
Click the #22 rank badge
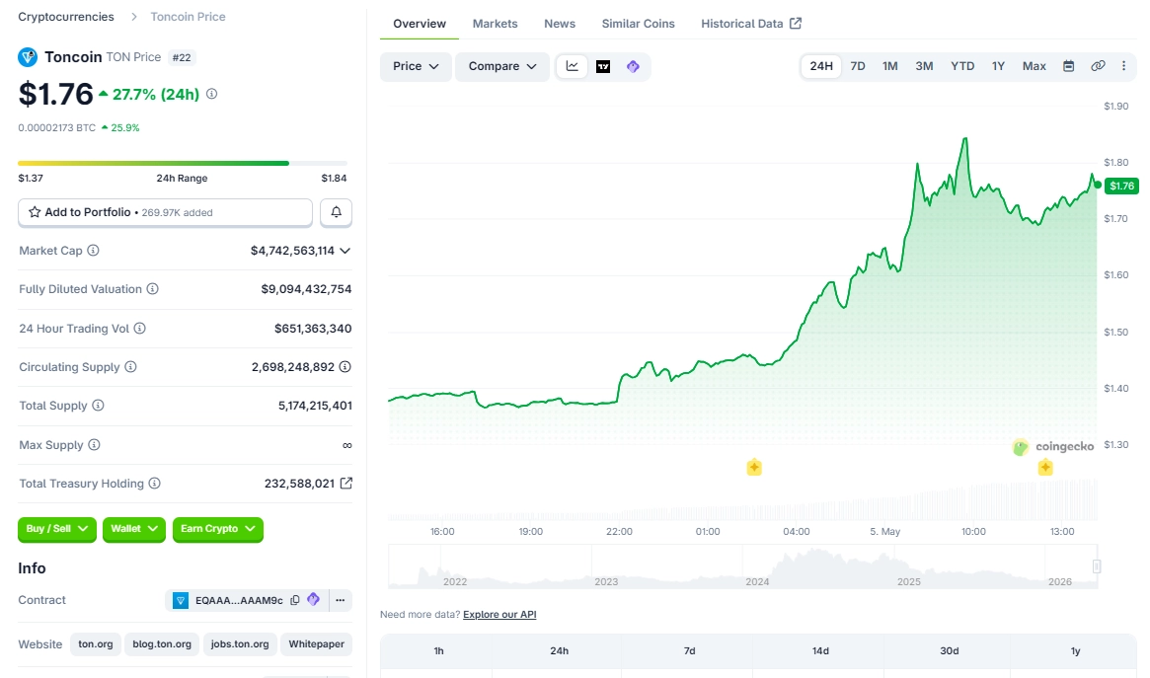tap(182, 57)
